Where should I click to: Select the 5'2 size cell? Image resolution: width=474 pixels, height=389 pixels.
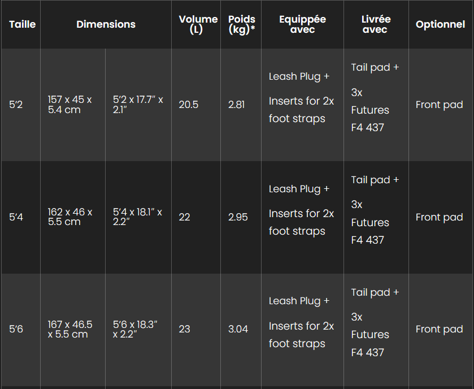[x=16, y=105]
